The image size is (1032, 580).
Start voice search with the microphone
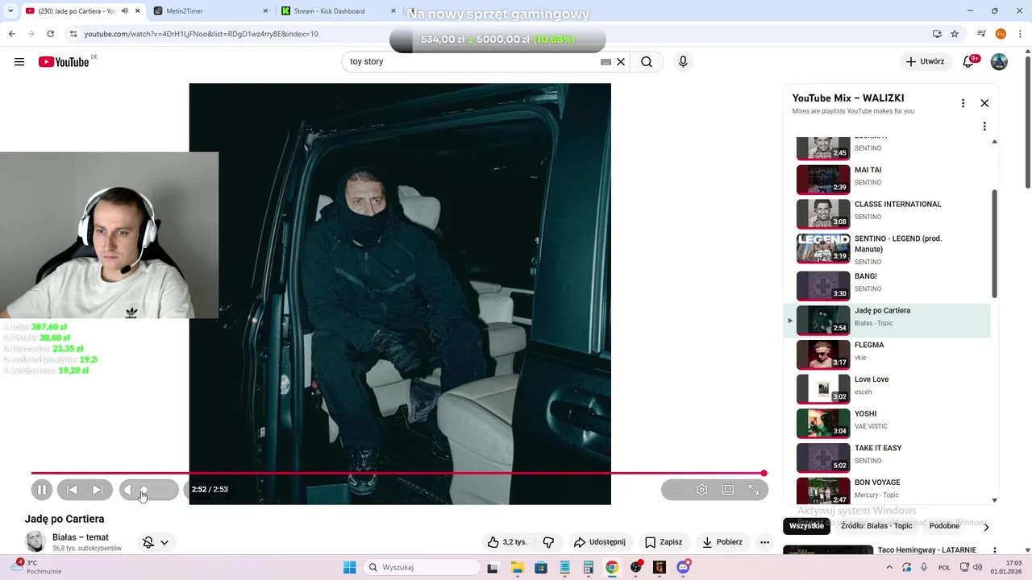point(683,62)
